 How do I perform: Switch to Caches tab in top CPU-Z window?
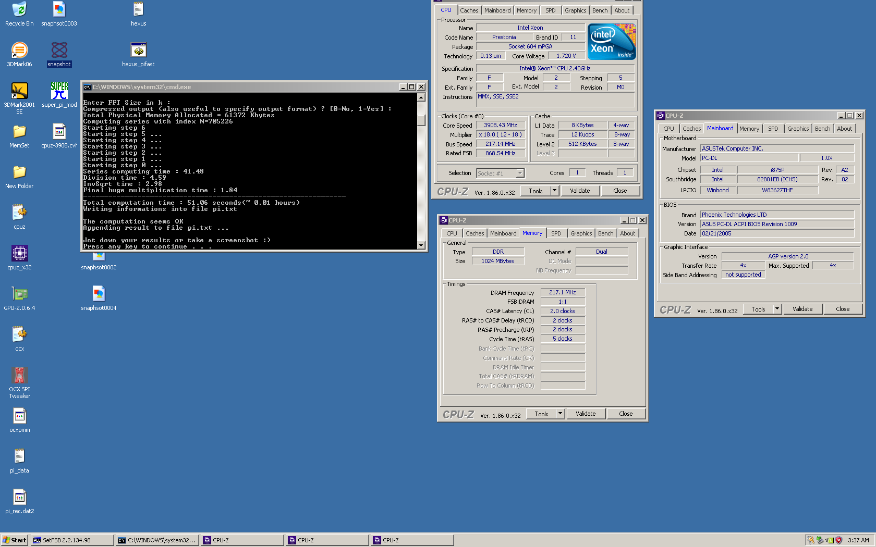pos(469,10)
